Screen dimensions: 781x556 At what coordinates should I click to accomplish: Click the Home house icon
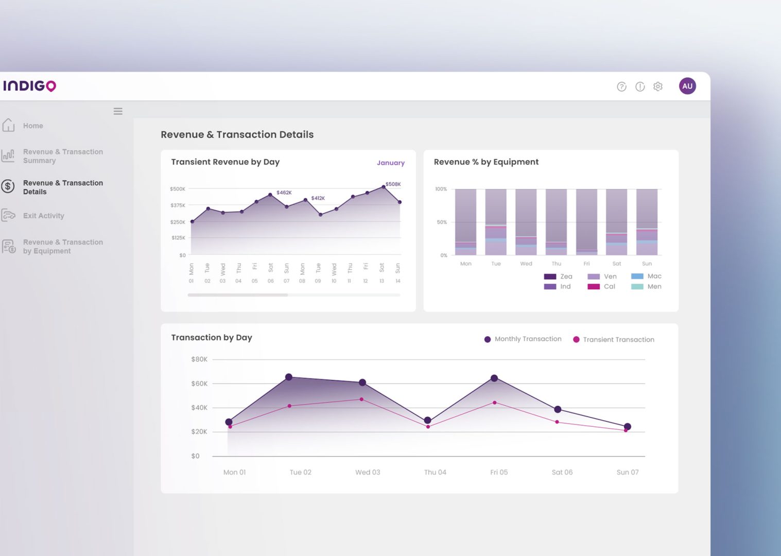8,125
